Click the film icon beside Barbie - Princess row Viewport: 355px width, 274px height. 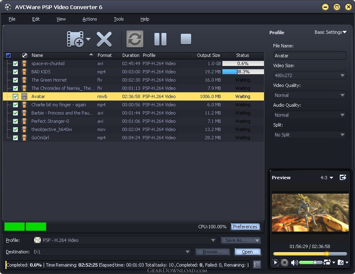point(24,113)
